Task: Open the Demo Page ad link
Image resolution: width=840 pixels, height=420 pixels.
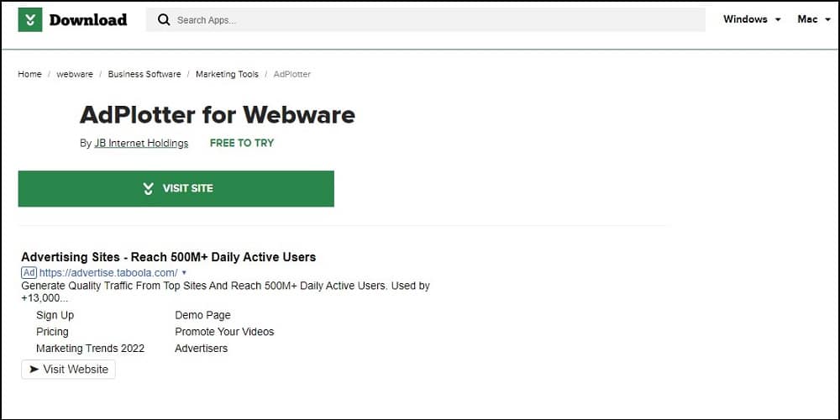Action: tap(202, 315)
